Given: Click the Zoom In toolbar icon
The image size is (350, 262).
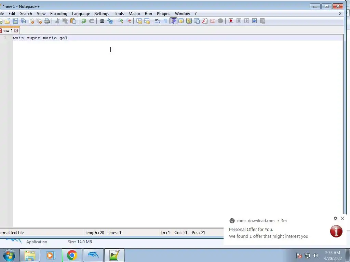Looking at the screenshot, I should pos(121,21).
